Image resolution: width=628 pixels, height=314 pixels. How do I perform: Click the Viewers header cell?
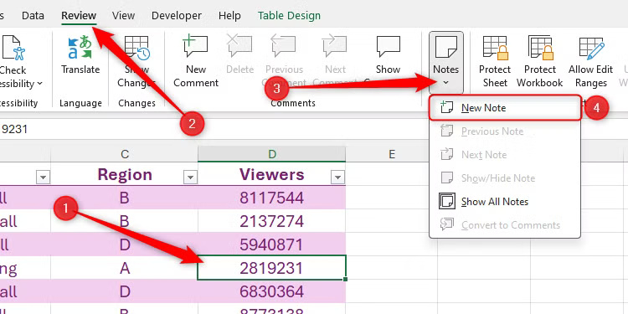pos(272,174)
